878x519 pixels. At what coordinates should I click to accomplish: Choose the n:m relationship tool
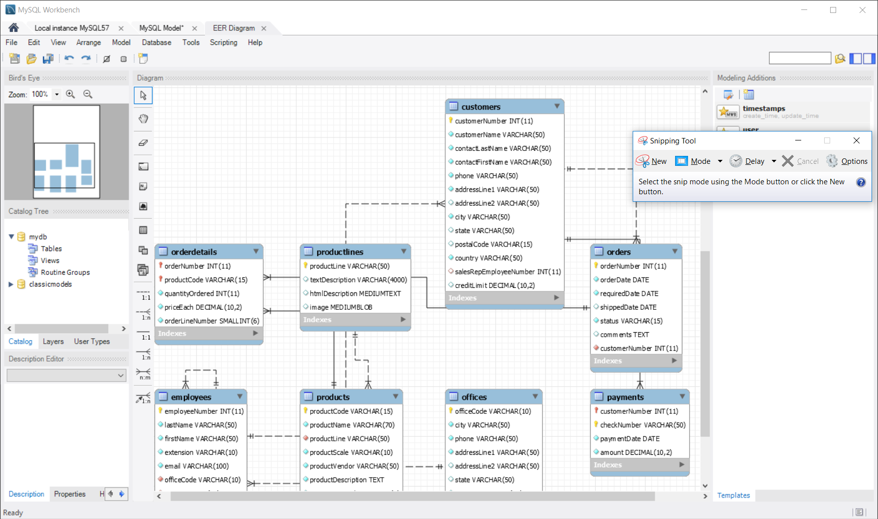coord(144,373)
